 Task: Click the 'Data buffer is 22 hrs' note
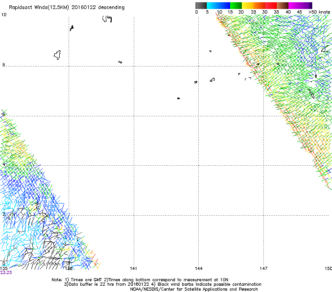92,284
